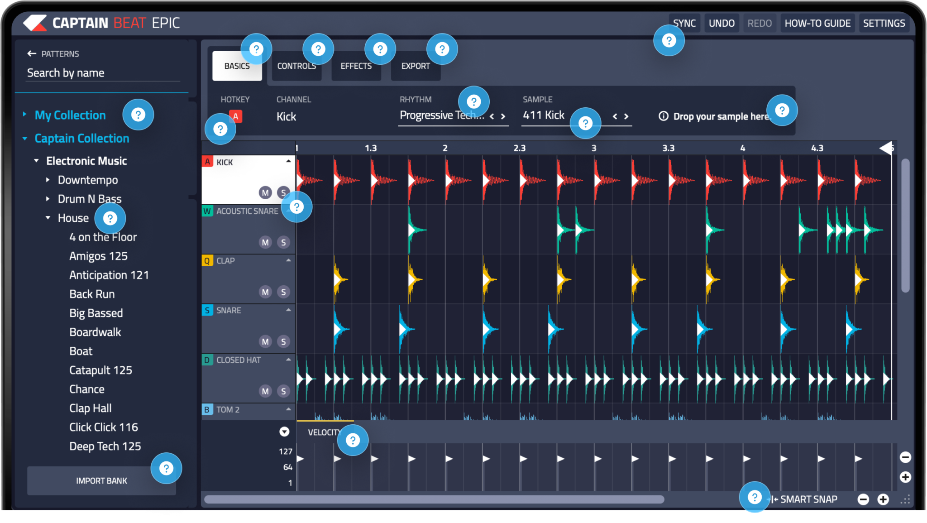Select next rhythm arrow

pos(503,116)
